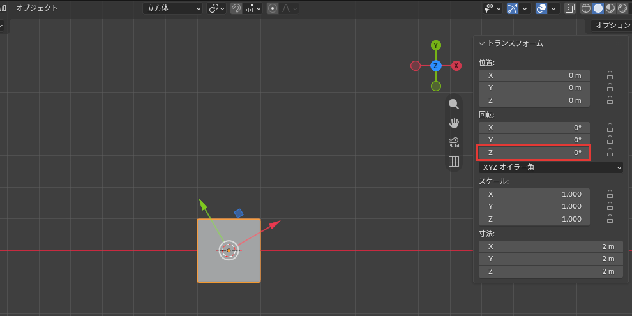Viewport: 632px width, 316px height.
Task: Click the スケール Y field
Action: pyautogui.click(x=534, y=206)
